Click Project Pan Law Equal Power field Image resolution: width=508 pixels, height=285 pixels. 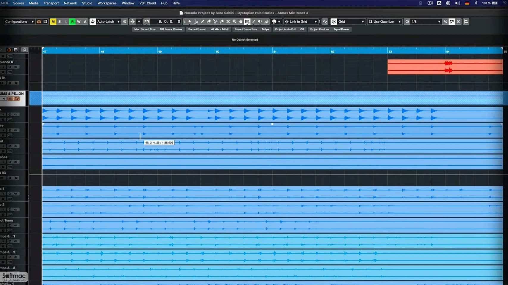pyautogui.click(x=329, y=29)
